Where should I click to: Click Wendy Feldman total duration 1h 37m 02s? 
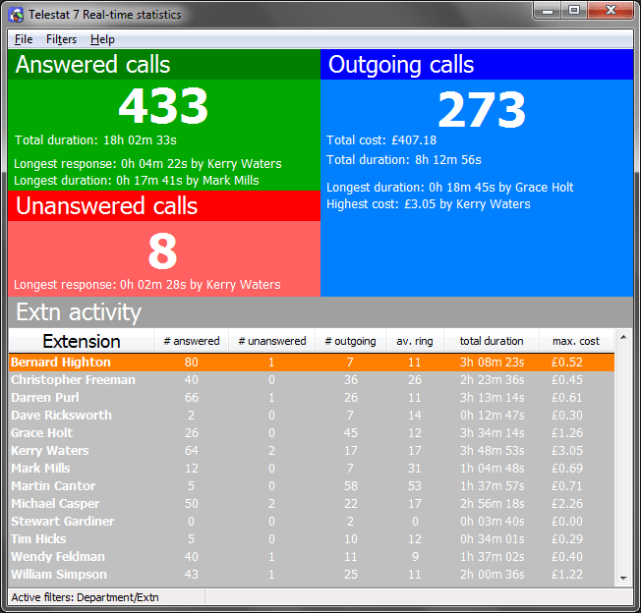(x=492, y=557)
